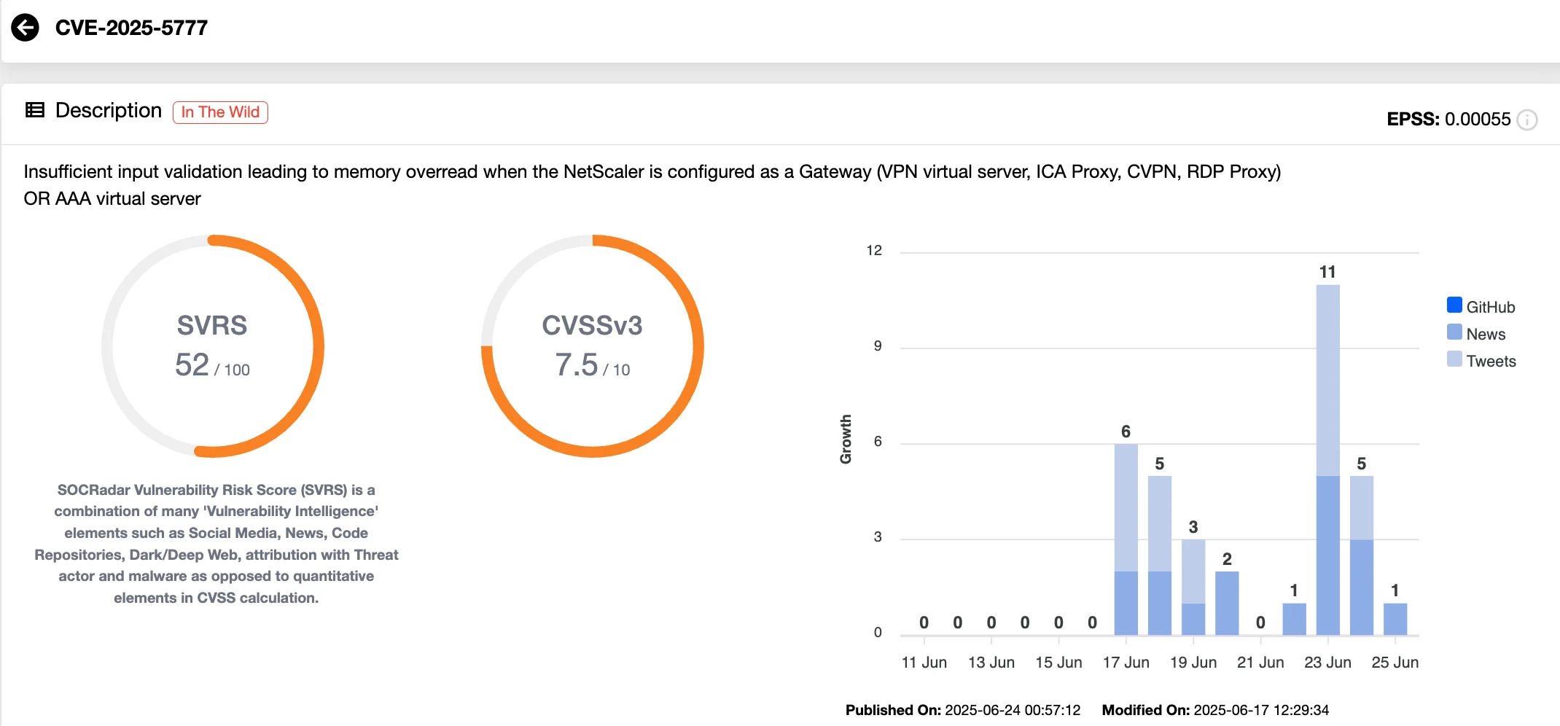Click the 11 Jun axis label
1560x726 pixels.
924,663
